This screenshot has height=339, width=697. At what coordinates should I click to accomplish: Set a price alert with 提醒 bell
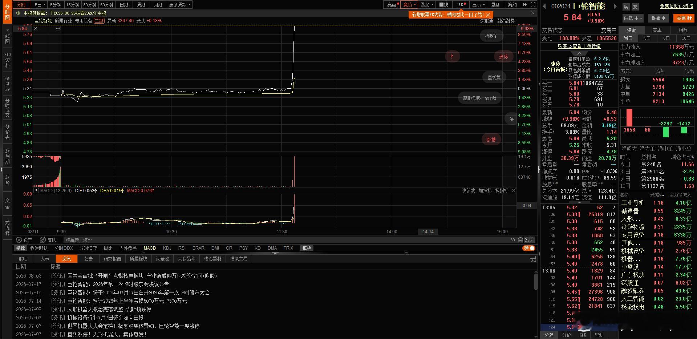658,18
